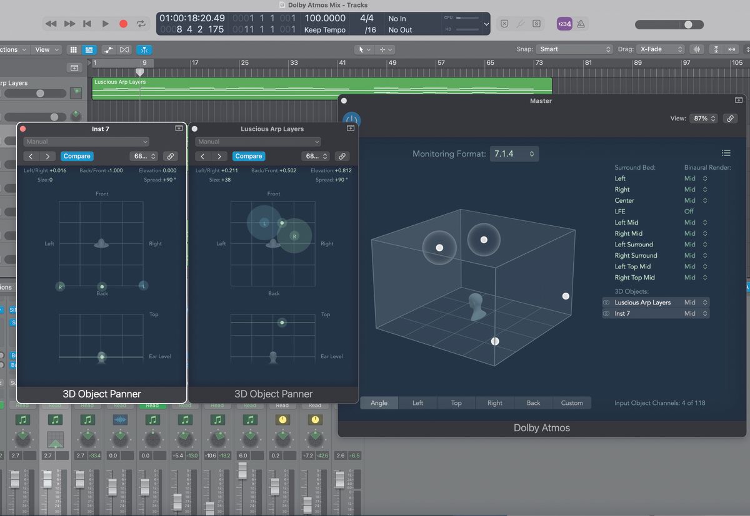Click the link icon in the Master window header
This screenshot has height=516, width=750.
point(730,118)
